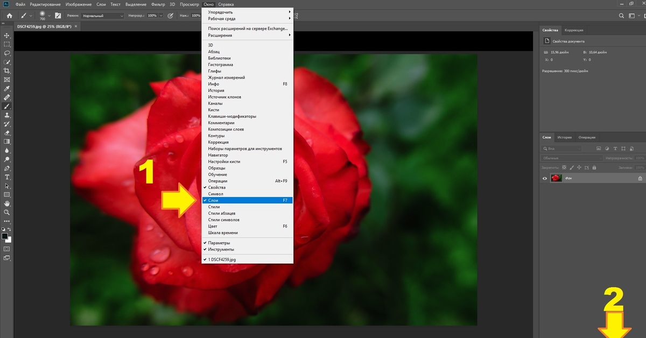Toggle the Свойства panel checkmark item

click(x=248, y=187)
